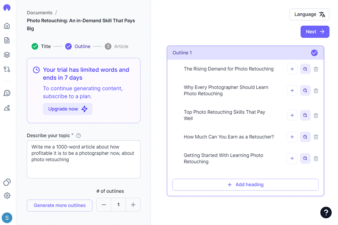Image resolution: width=338 pixels, height=225 pixels.
Task: Go to the Article step
Action: (117, 46)
